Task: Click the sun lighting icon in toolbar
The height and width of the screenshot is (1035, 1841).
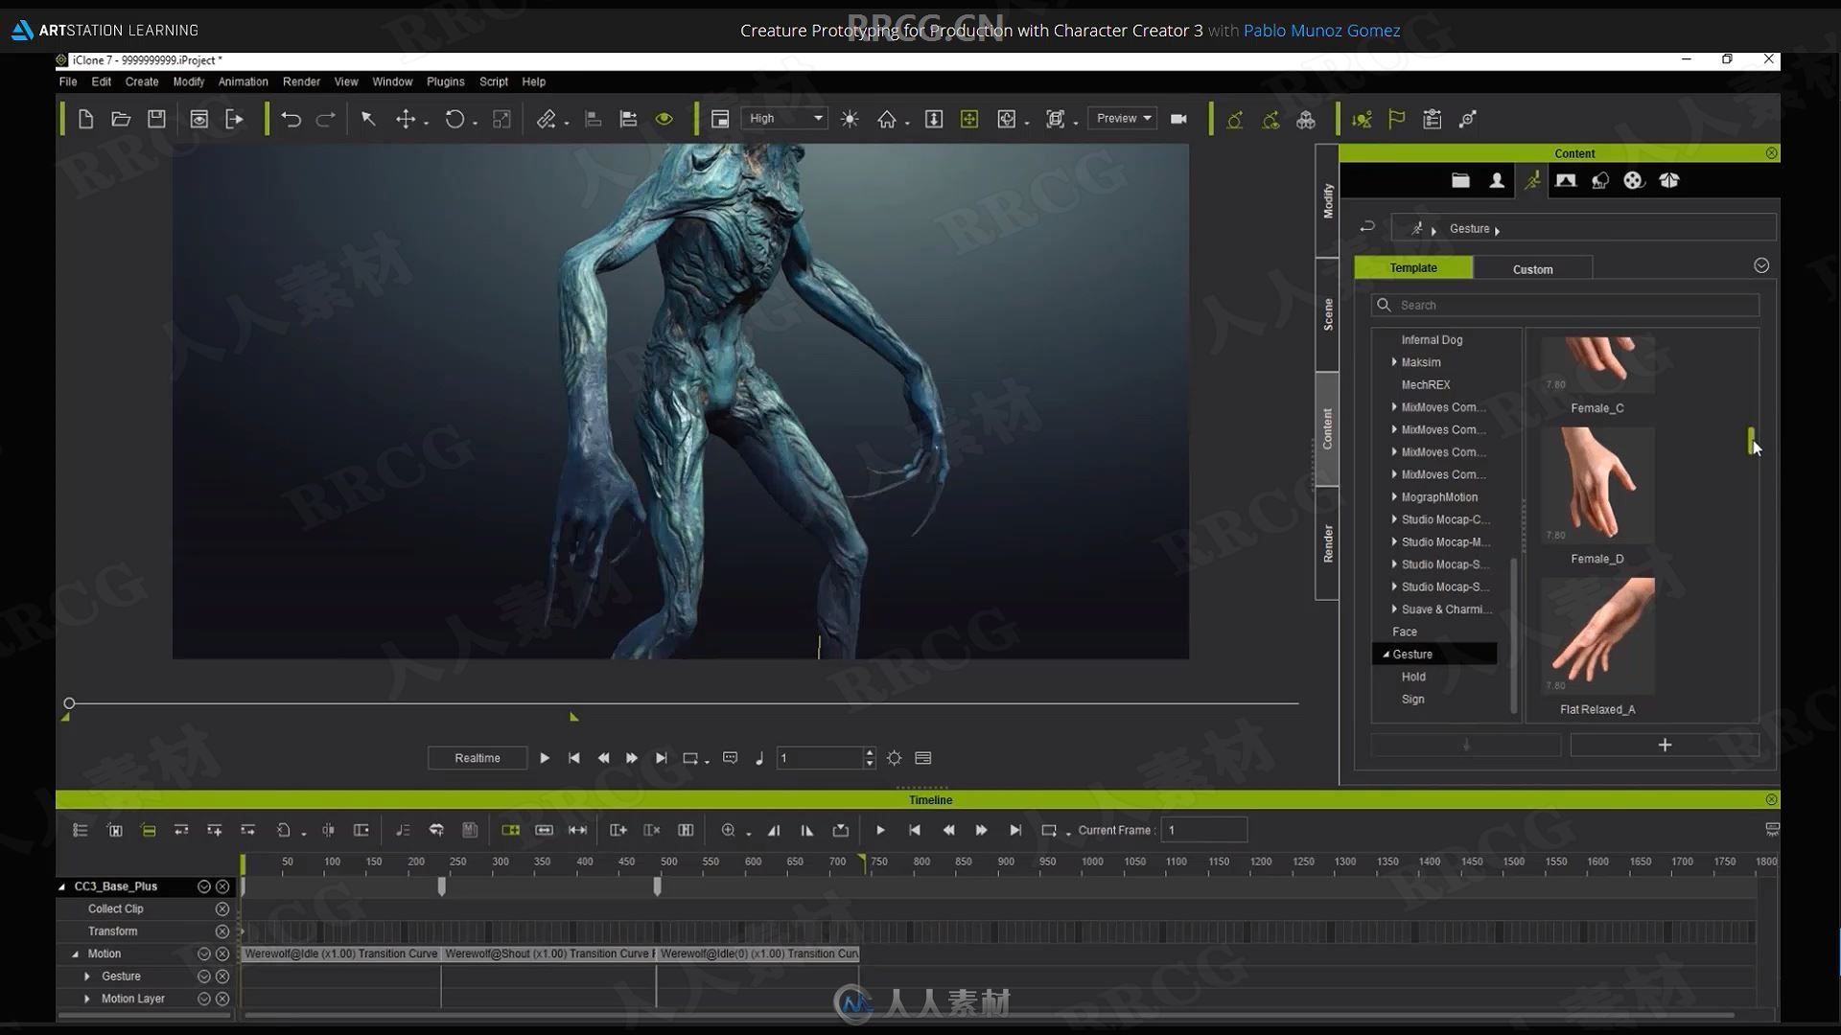Action: coord(850,119)
